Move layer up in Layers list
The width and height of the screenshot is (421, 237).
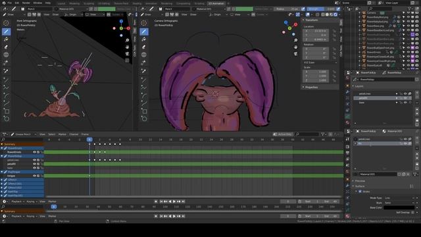pos(417,109)
